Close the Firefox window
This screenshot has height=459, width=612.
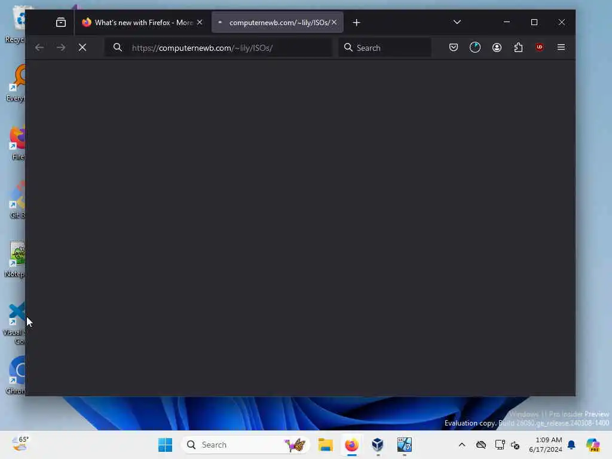[x=562, y=22]
